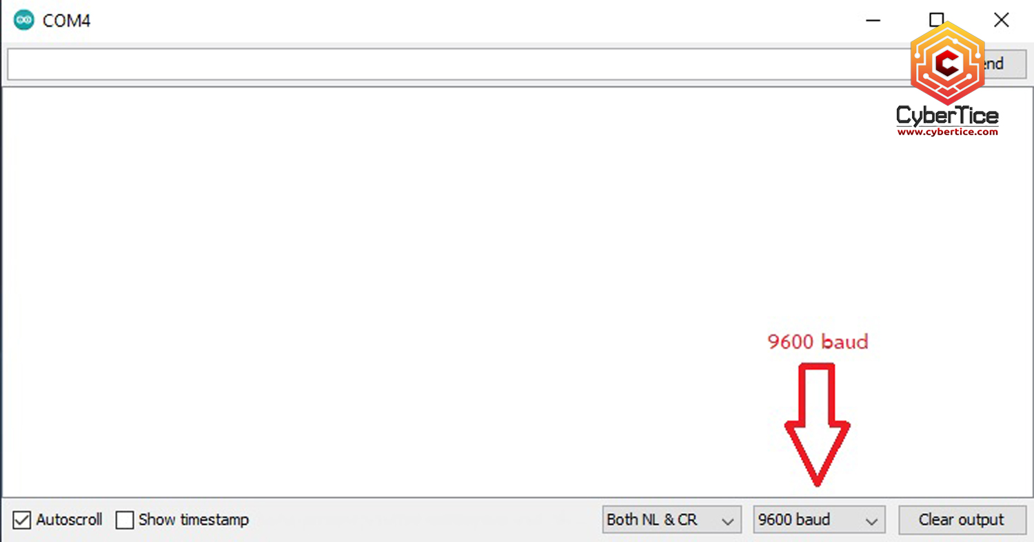
Task: Click the CyberTice hexagon logo
Action: coord(947,63)
